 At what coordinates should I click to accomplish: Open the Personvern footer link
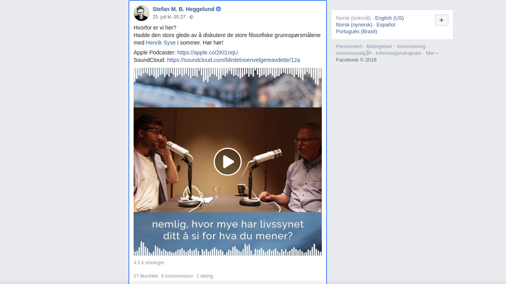pos(349,46)
